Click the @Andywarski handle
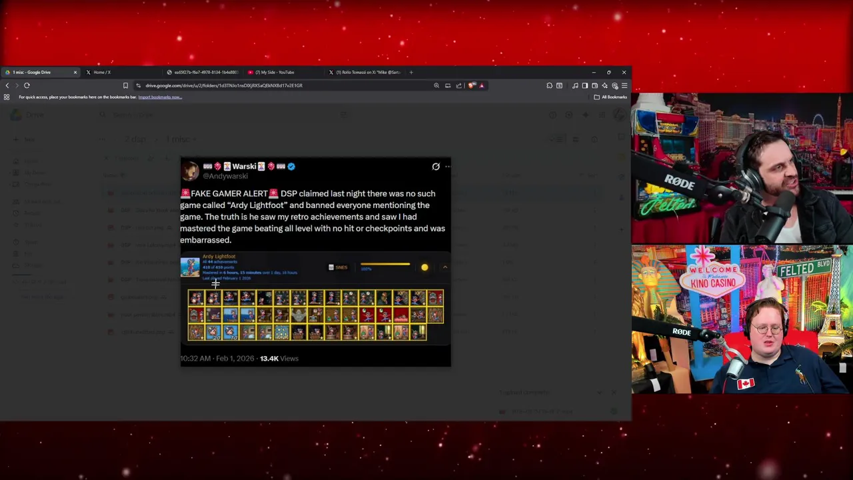Screen dimensions: 853x480 225,176
